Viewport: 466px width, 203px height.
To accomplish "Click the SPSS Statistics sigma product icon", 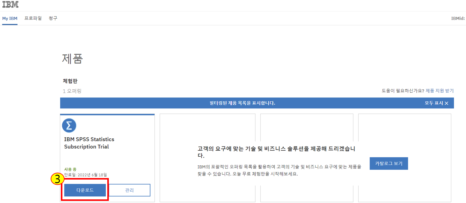I will point(69,126).
